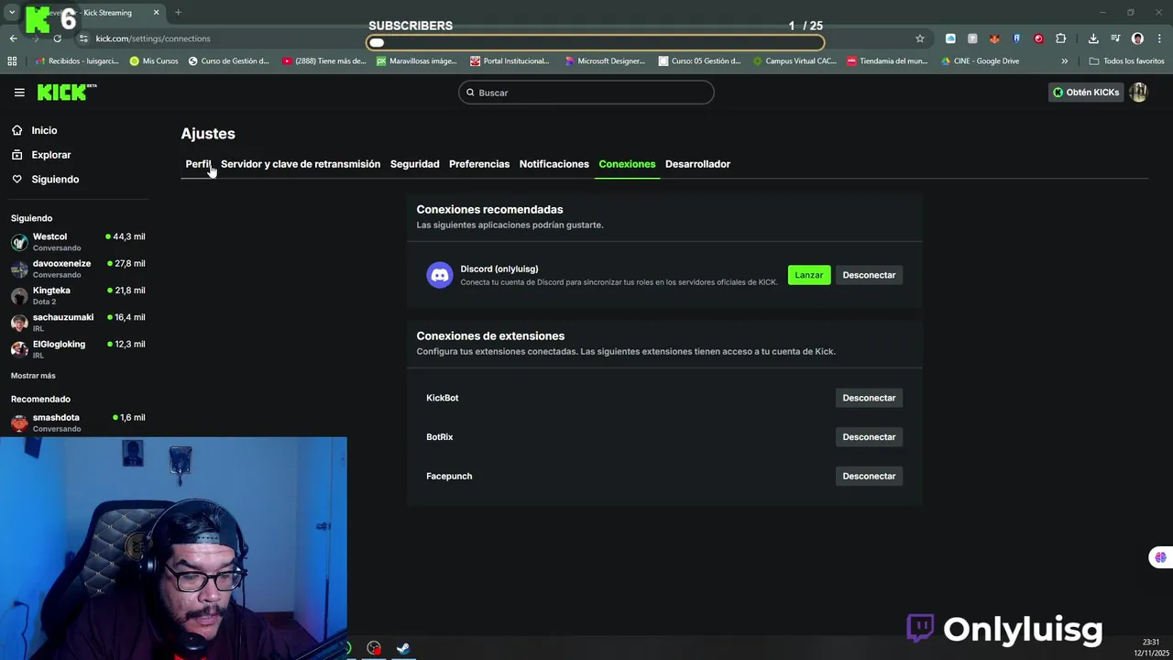Open the Recibidos Gmail bookmark
The width and height of the screenshot is (1173, 660).
tap(76, 61)
